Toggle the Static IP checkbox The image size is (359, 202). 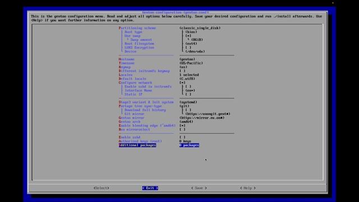point(188,94)
